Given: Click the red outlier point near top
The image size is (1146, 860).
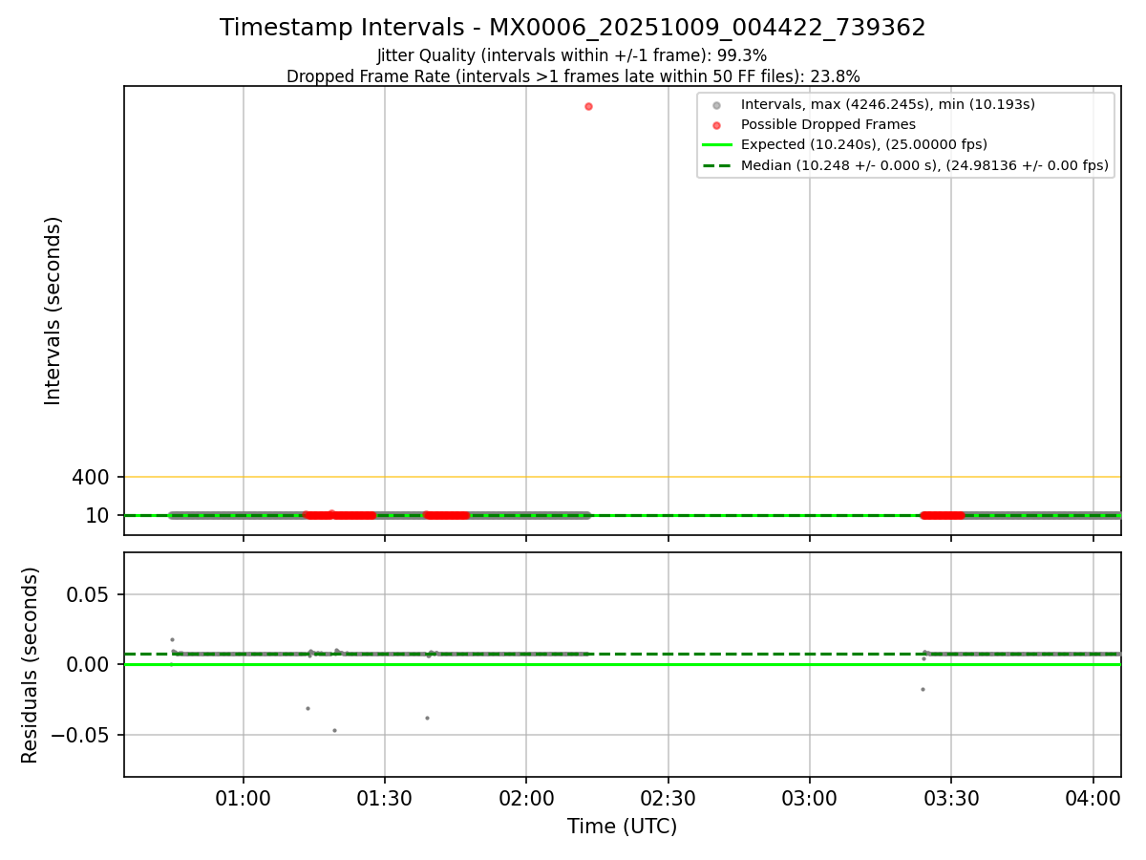Looking at the screenshot, I should [x=588, y=106].
